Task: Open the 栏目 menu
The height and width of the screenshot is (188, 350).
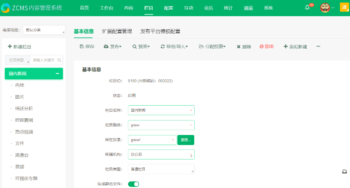Action: pos(149,8)
